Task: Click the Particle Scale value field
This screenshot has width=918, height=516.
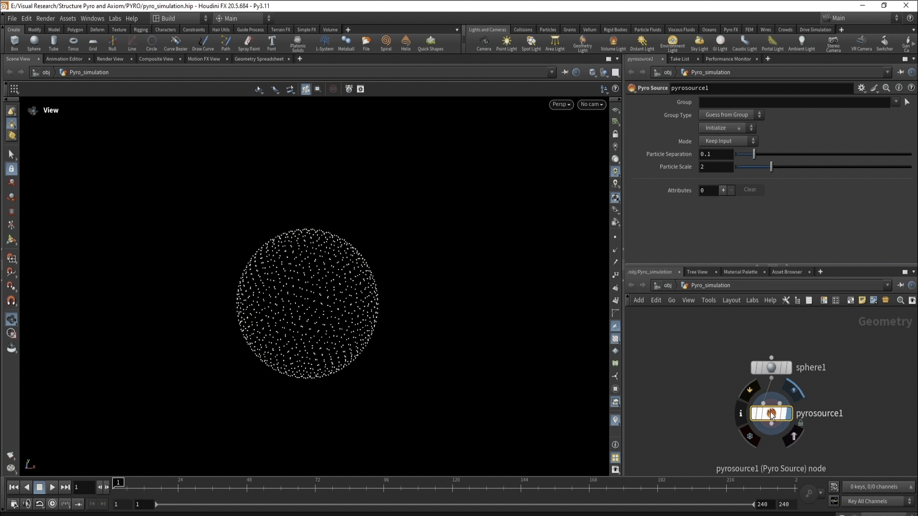Action: point(715,167)
